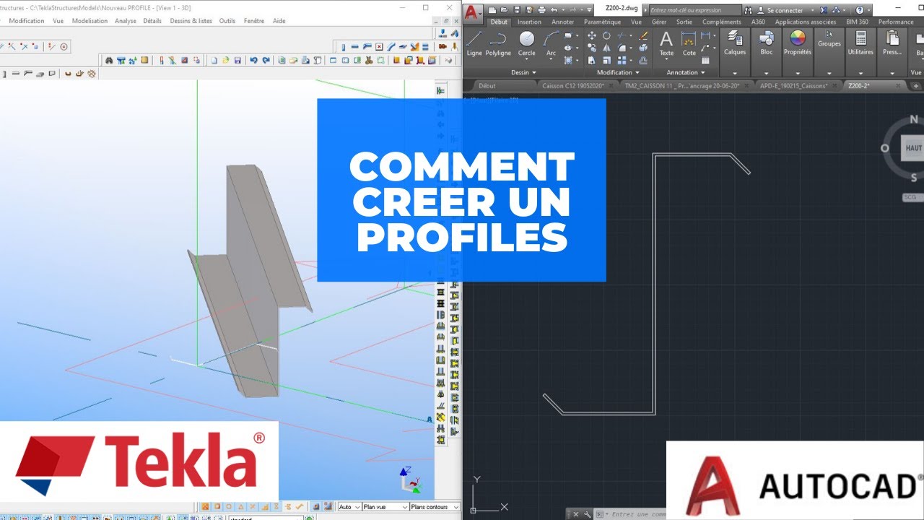
Task: Click the Tekla Undo arrow icon
Action: pyautogui.click(x=253, y=60)
